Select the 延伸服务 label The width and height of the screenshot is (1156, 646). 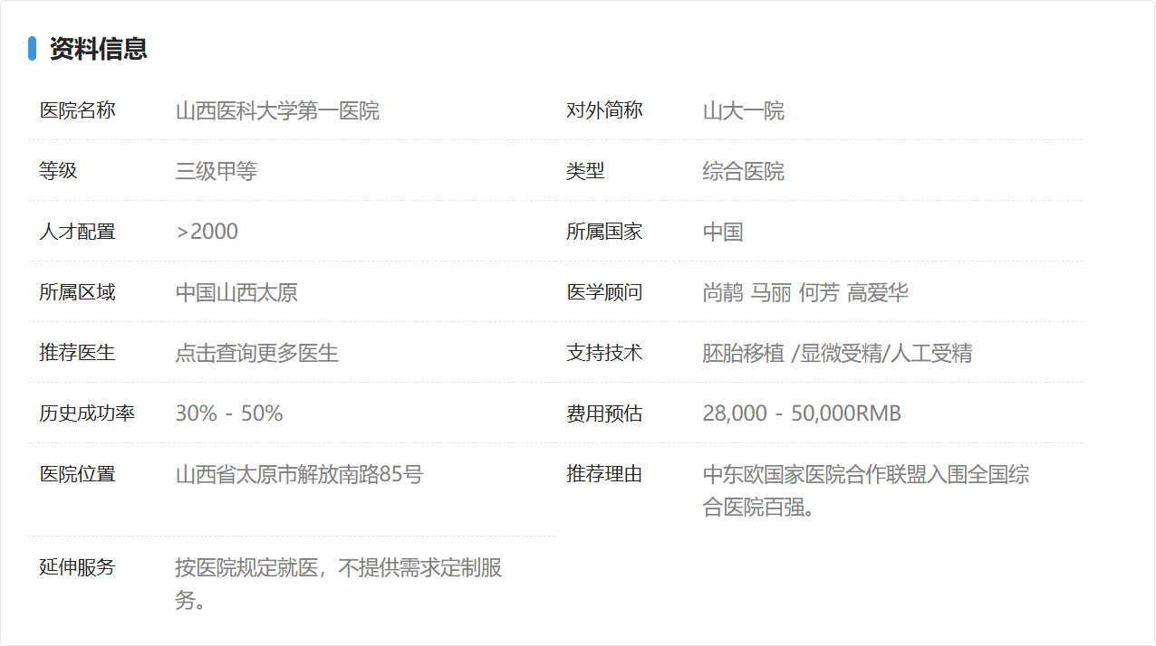(x=78, y=567)
